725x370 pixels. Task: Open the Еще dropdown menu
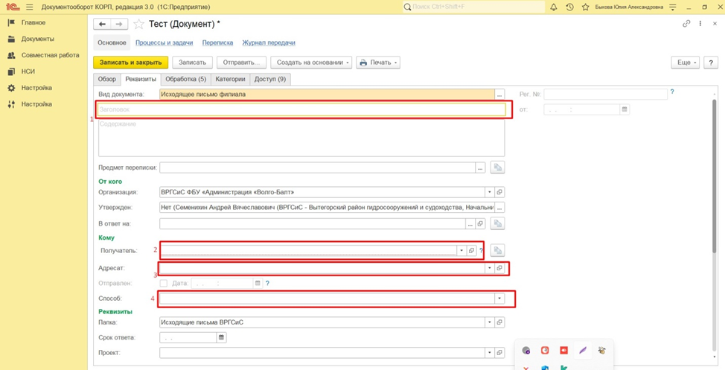pyautogui.click(x=686, y=63)
